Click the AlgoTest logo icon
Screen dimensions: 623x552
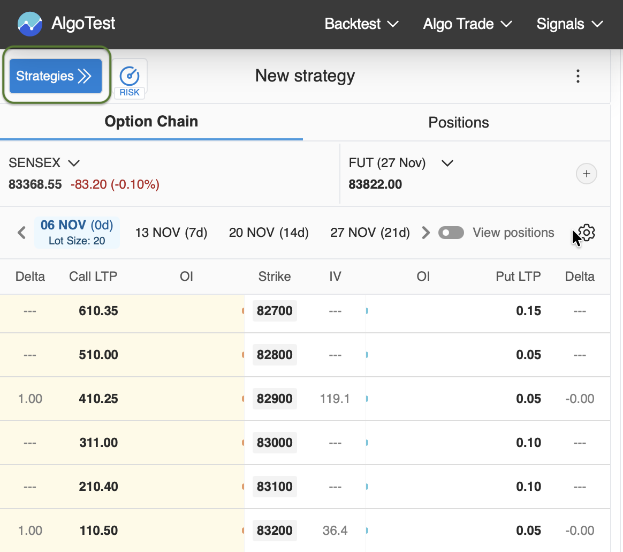30,24
